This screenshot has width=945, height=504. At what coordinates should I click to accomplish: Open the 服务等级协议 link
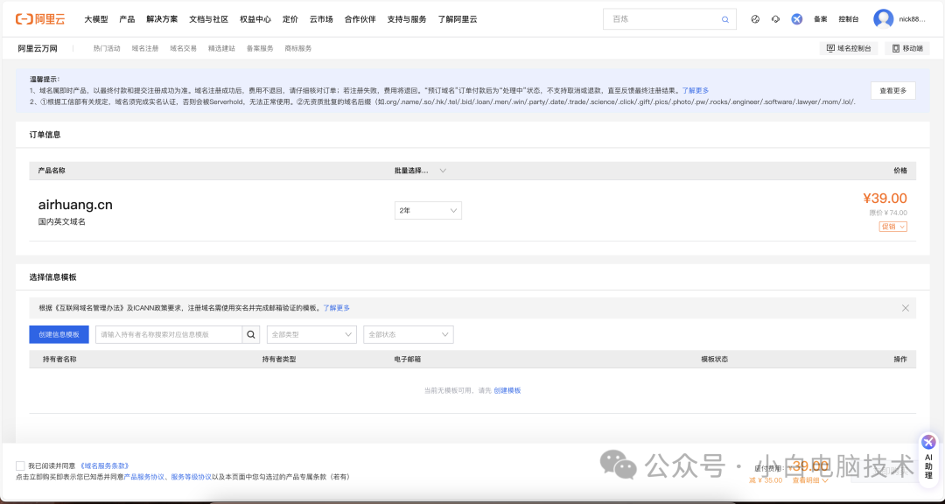tap(191, 477)
